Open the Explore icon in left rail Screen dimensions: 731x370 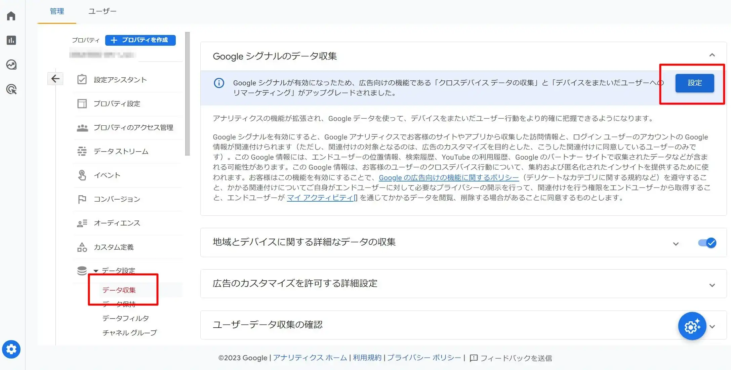pyautogui.click(x=11, y=65)
